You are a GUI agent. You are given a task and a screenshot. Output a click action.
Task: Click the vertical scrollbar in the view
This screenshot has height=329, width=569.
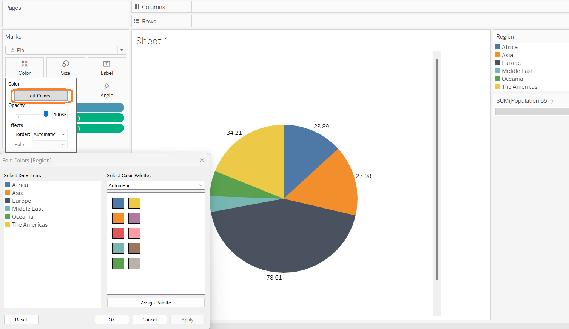437,169
